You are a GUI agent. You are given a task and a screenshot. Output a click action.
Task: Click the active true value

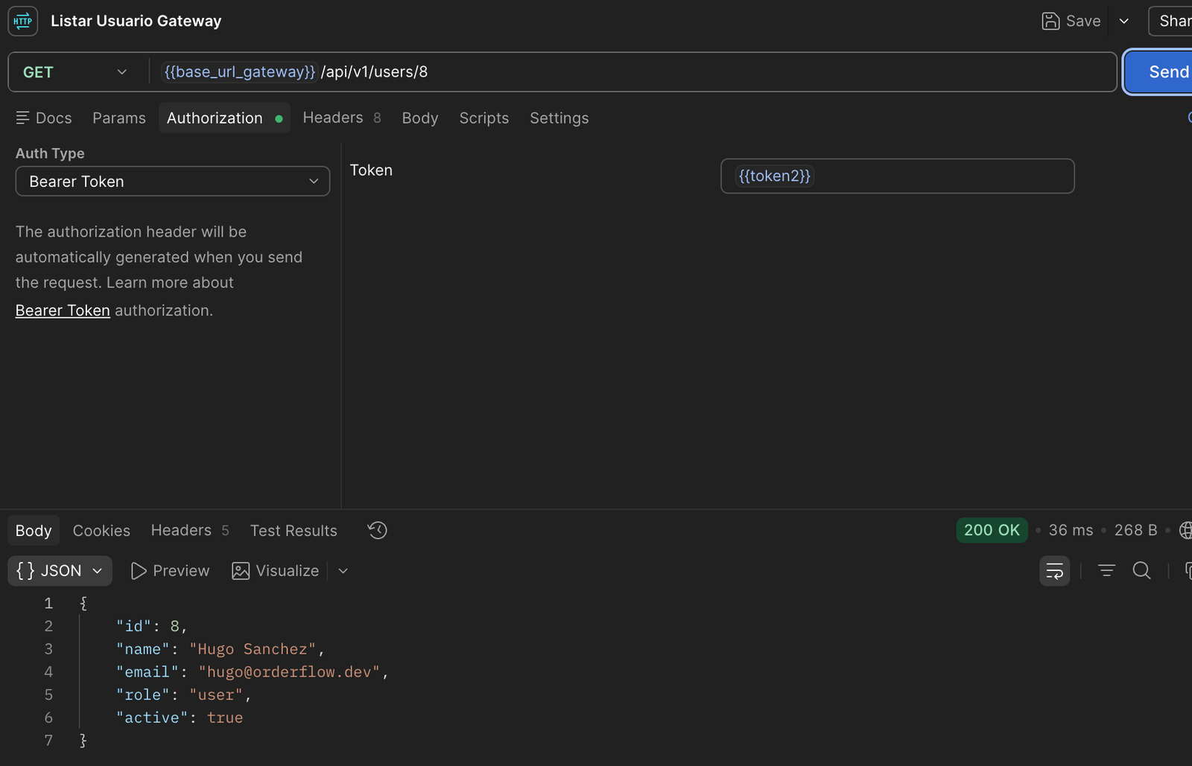pos(225,718)
